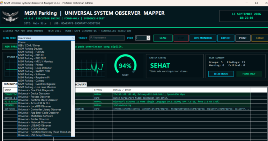
Task: Choose 'Universal - Runtime Stack Observer'
Action: click(x=38, y=100)
